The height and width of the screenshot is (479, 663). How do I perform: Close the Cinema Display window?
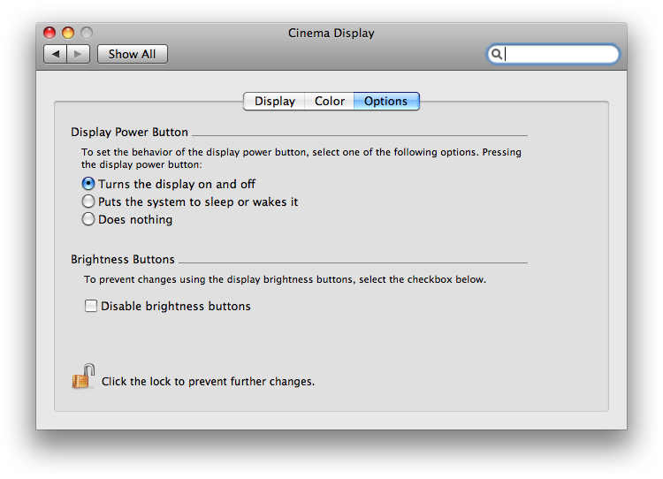click(50, 33)
